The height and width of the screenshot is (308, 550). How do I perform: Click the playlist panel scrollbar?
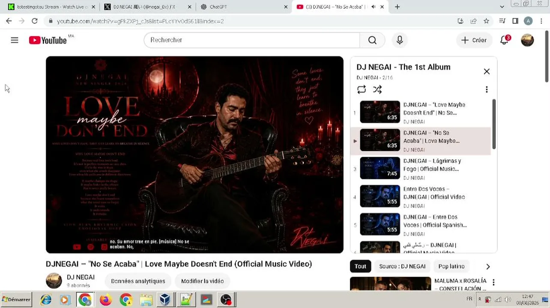tap(493, 124)
